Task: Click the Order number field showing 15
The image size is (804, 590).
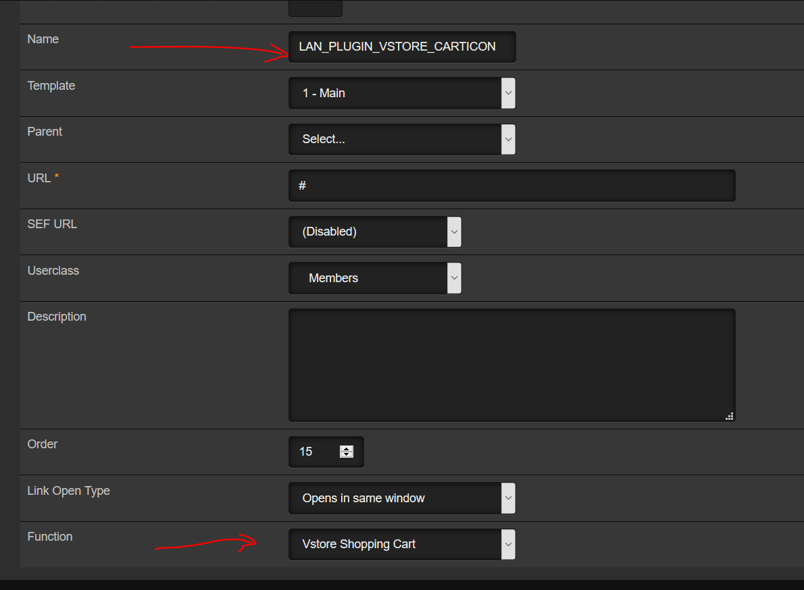Action: (326, 452)
